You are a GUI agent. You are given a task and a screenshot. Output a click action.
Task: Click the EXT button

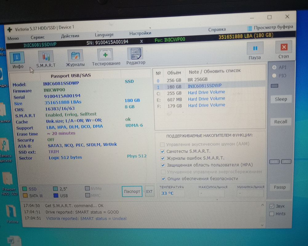[149, 191]
